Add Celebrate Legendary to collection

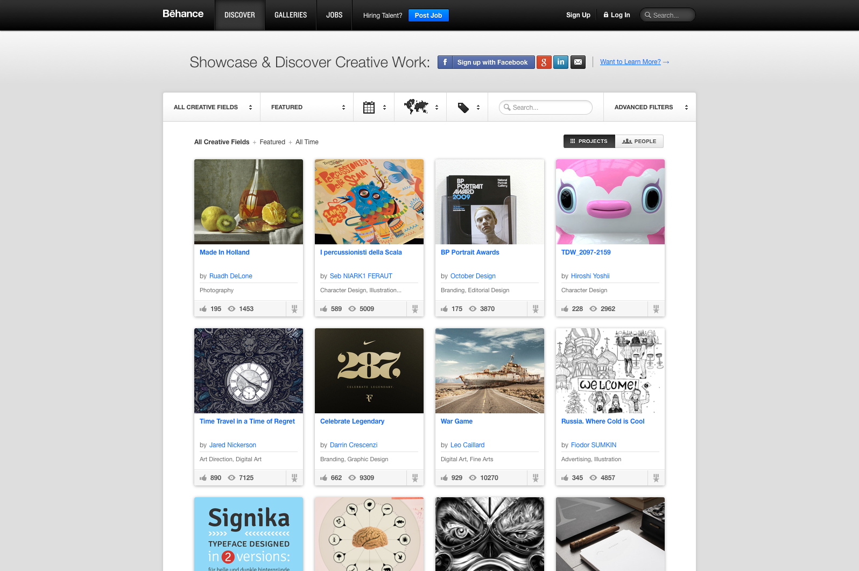coord(415,478)
